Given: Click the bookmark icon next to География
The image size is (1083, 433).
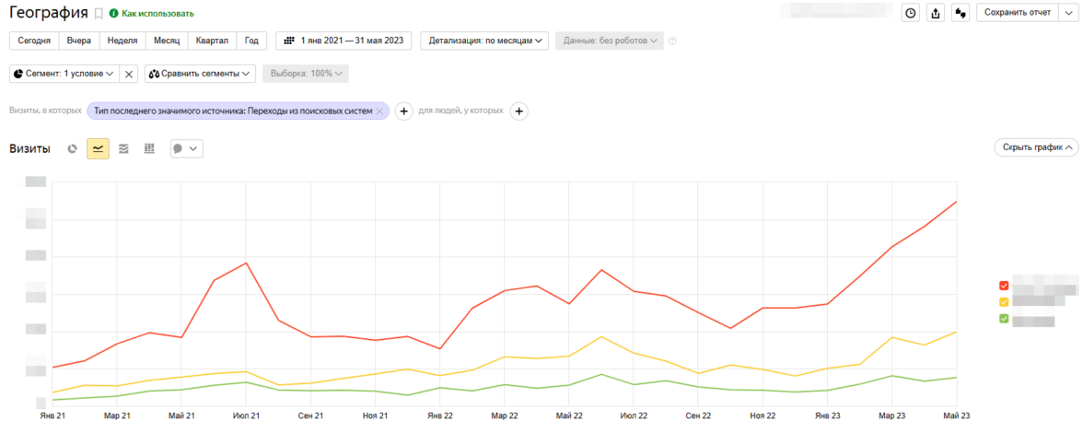Looking at the screenshot, I should coord(99,14).
